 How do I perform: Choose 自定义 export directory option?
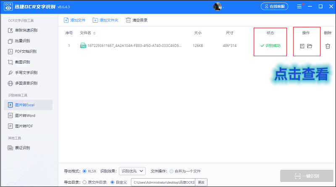(x=112, y=182)
